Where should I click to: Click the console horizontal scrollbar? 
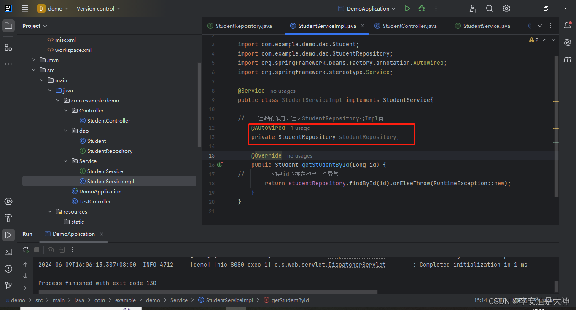click(208, 291)
